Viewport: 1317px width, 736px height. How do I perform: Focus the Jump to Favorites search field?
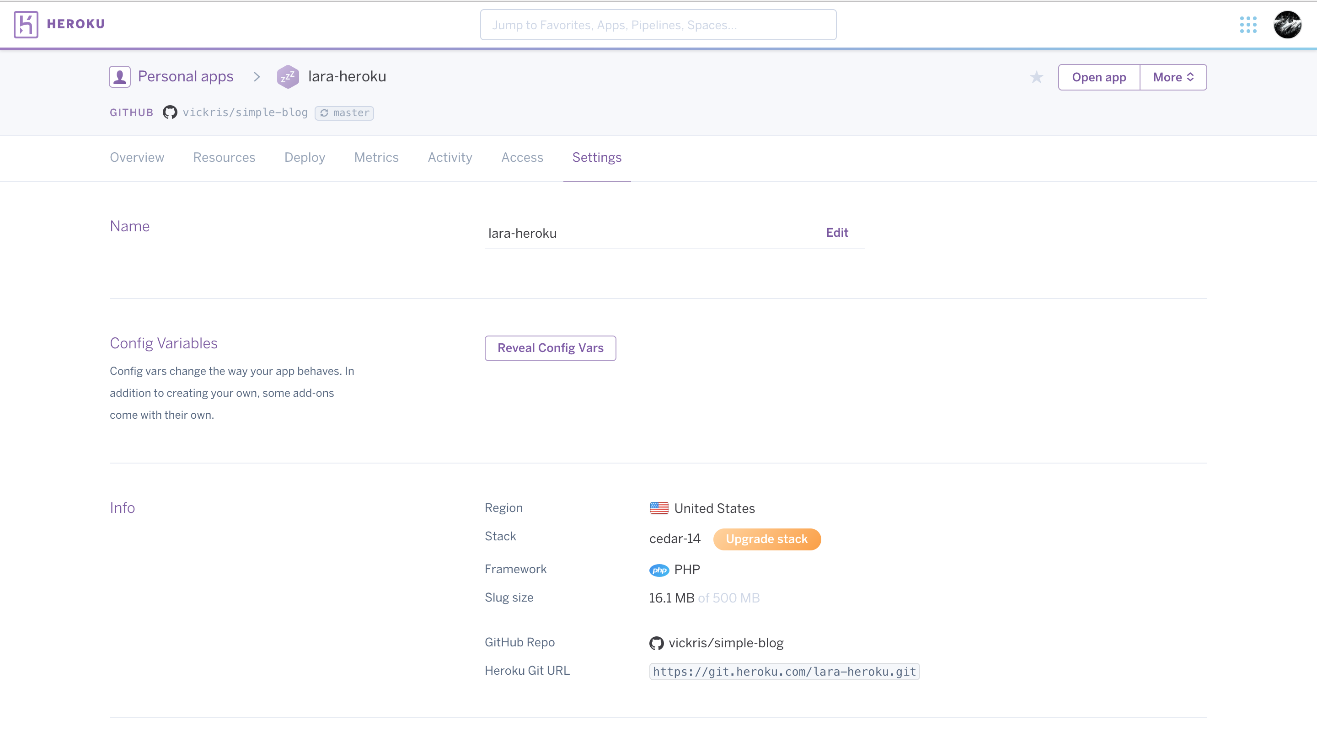[x=658, y=25]
